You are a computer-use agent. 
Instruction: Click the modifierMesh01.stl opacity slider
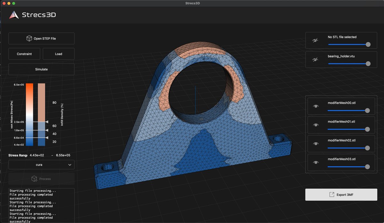pos(348,129)
